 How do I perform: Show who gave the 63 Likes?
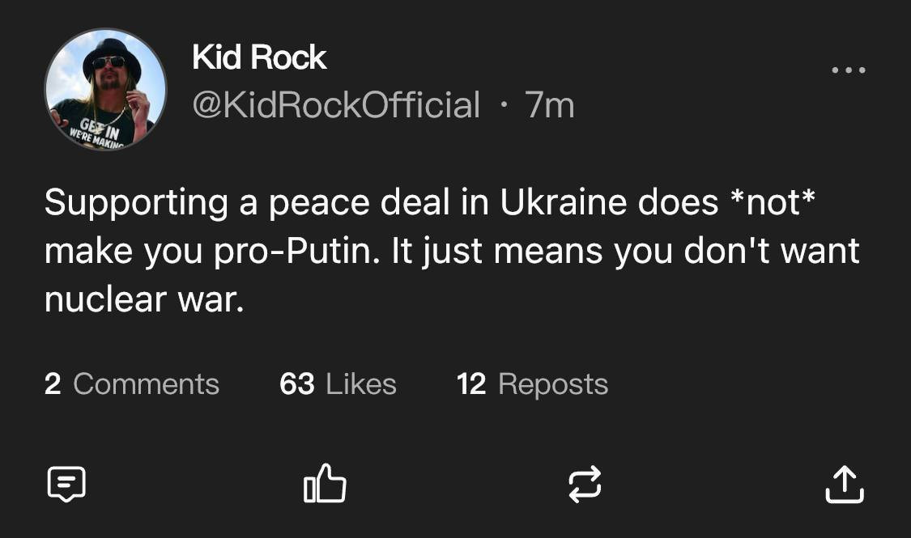point(338,383)
